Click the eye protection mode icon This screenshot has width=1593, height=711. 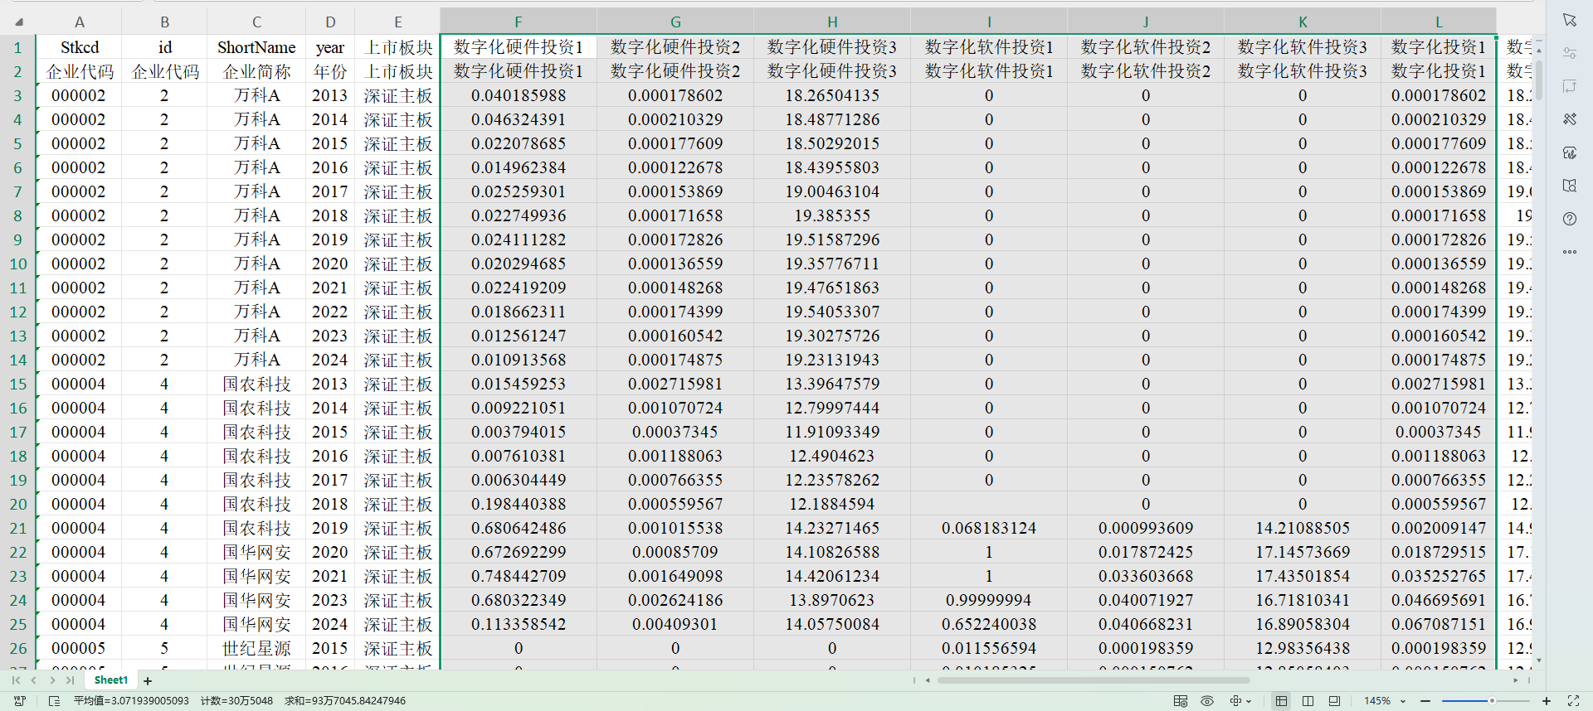click(x=1207, y=701)
